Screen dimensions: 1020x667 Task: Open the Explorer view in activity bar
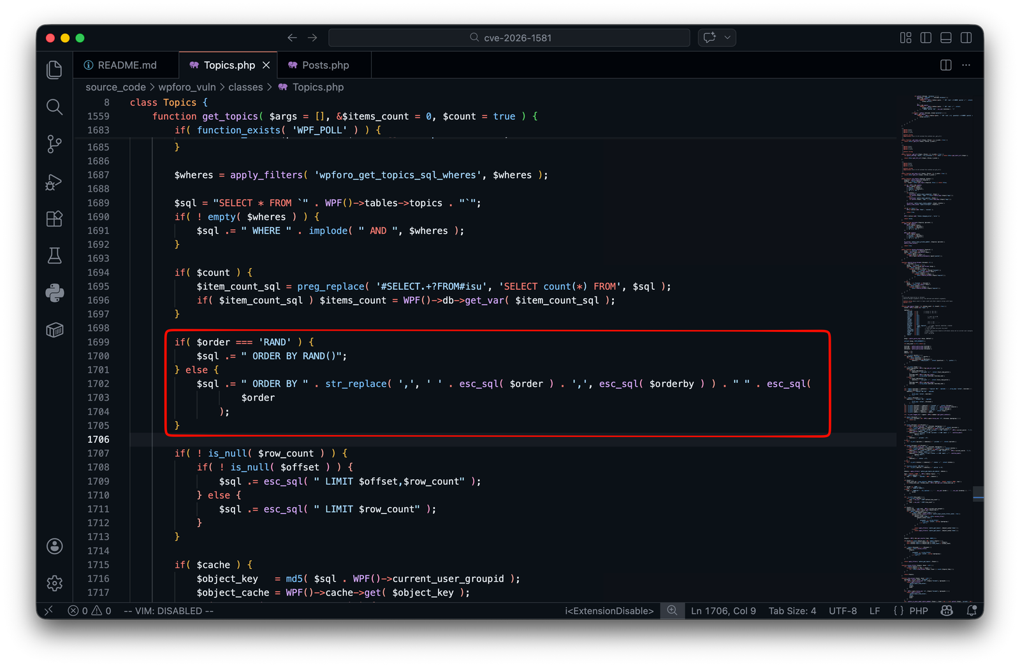[55, 69]
